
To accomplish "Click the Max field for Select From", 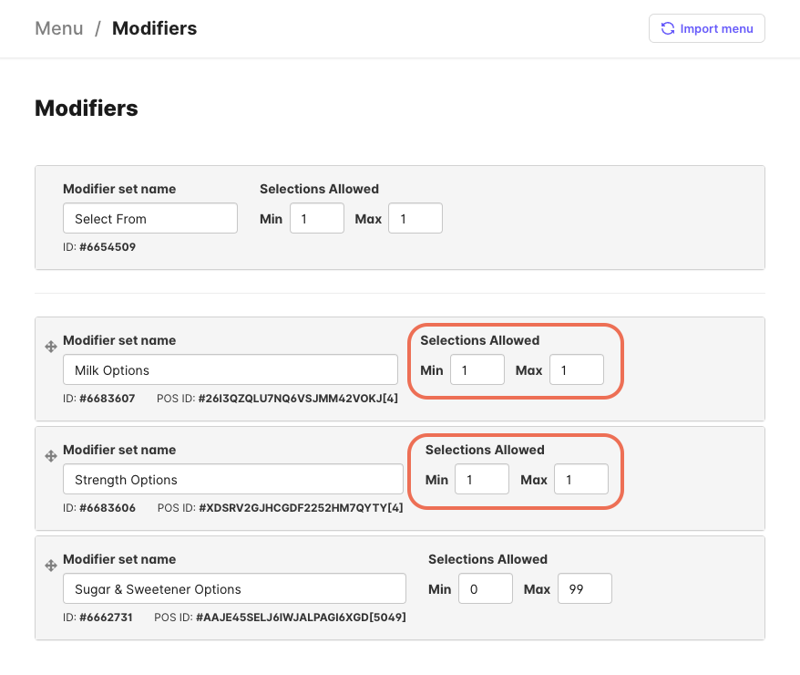I will click(415, 218).
